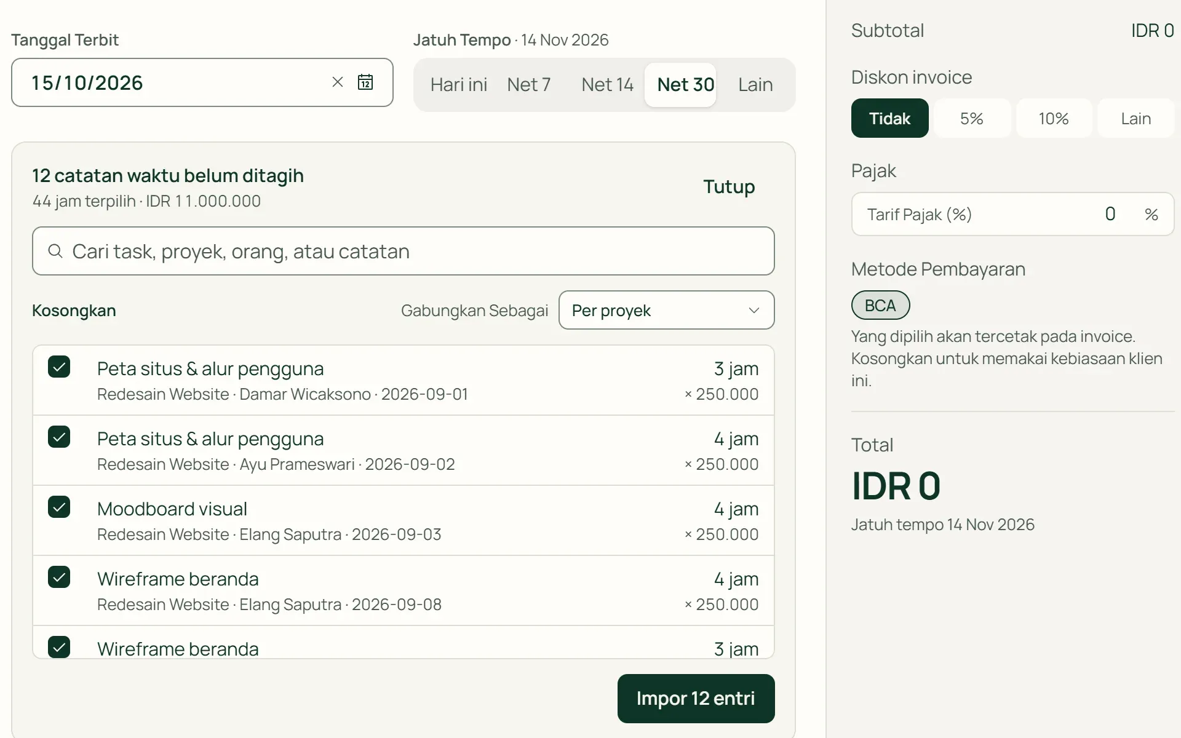Choose Net 14 payment term

pos(607,85)
